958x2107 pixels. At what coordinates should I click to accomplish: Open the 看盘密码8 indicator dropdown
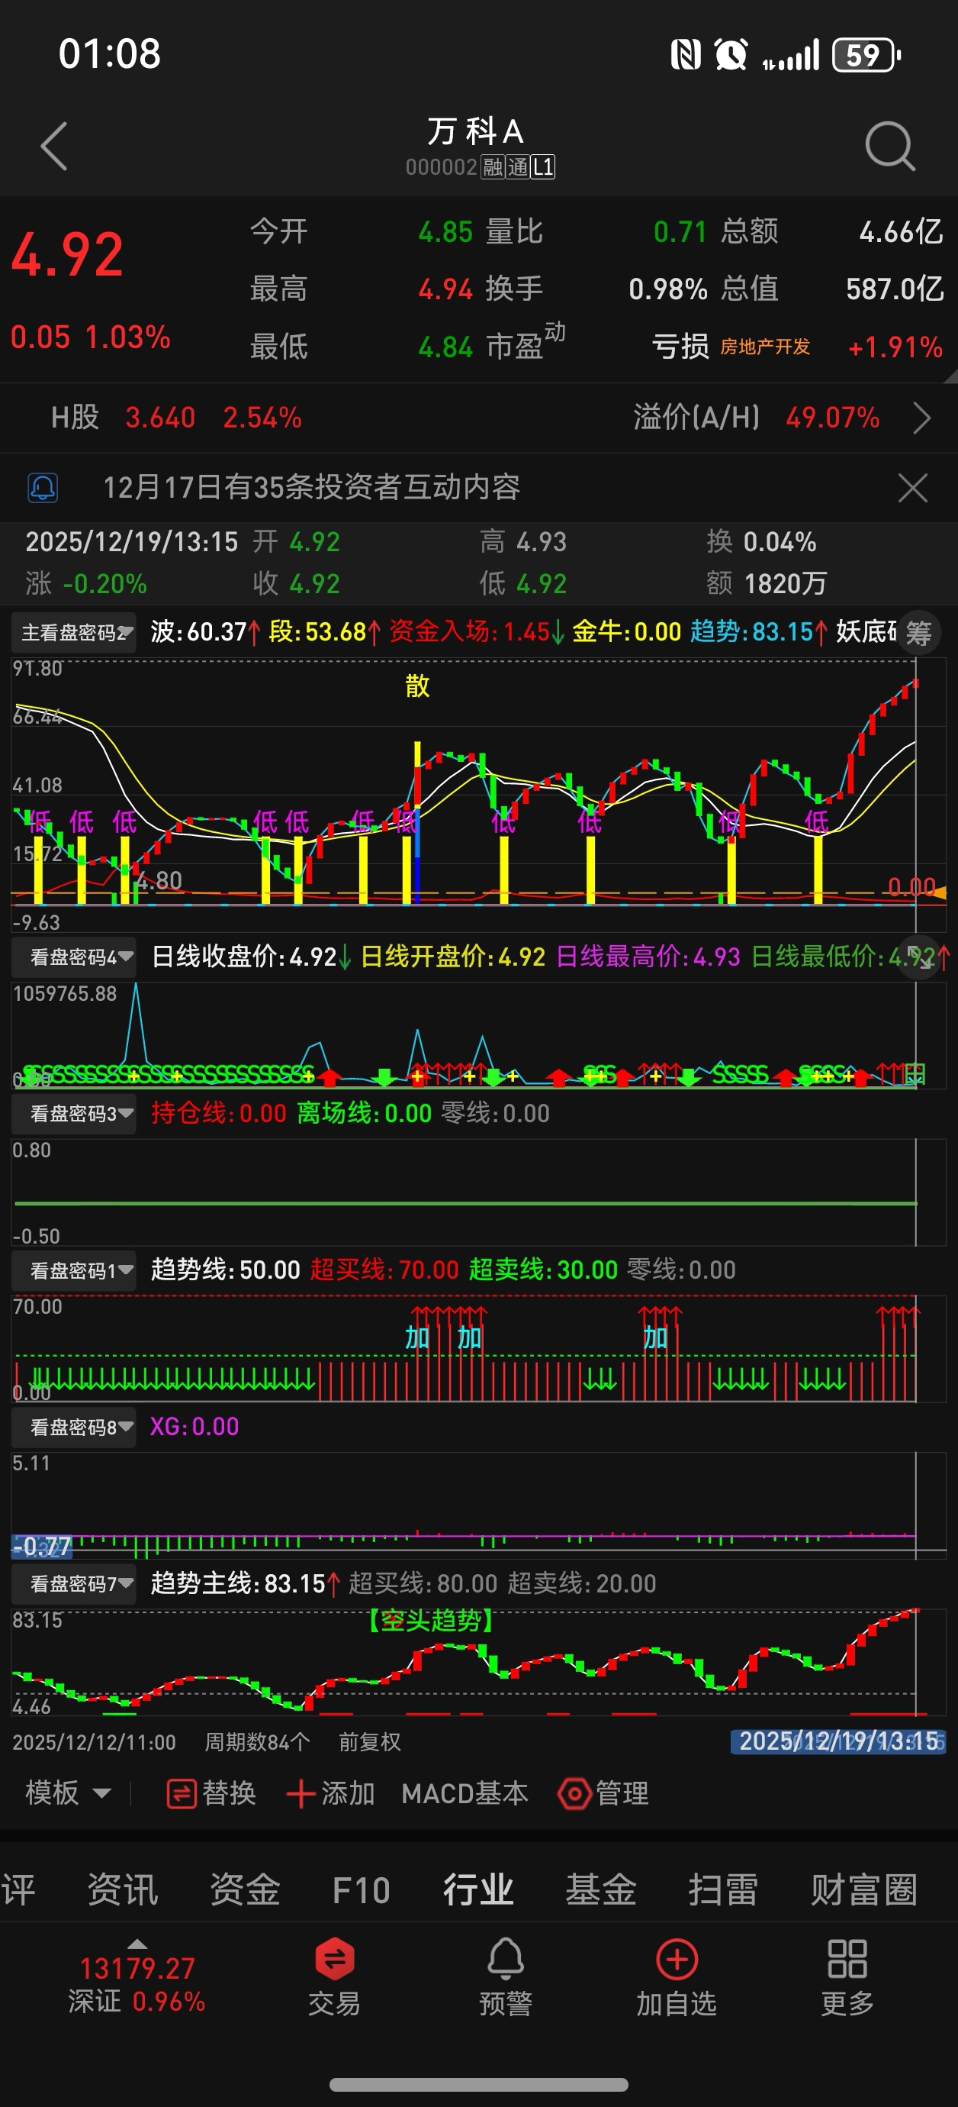(x=75, y=1428)
